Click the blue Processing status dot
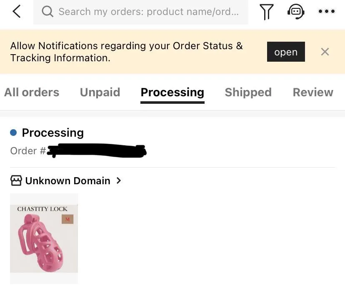The width and height of the screenshot is (345, 298). coord(13,133)
